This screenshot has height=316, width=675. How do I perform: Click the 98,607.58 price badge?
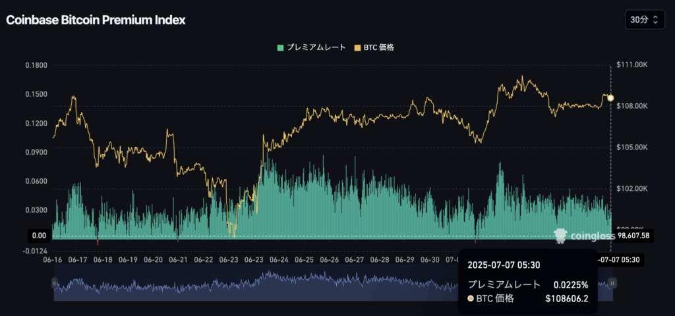click(x=633, y=236)
